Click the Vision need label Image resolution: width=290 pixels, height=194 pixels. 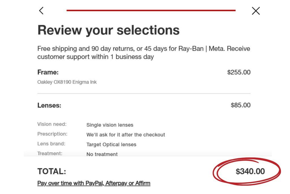[x=52, y=124]
